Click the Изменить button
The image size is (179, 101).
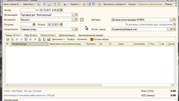point(82,39)
